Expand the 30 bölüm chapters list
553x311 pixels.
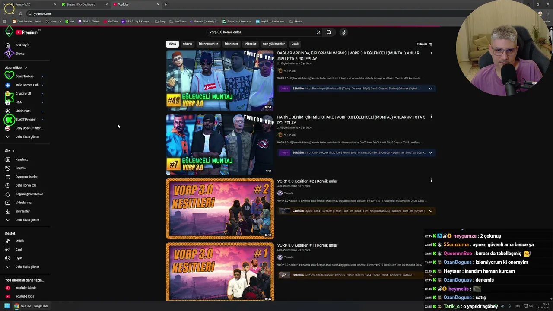(430, 275)
